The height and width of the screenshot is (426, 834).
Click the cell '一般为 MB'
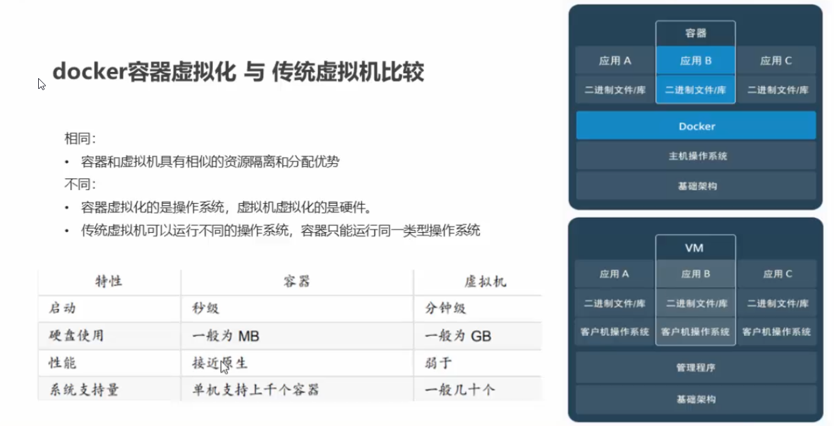[x=225, y=336]
